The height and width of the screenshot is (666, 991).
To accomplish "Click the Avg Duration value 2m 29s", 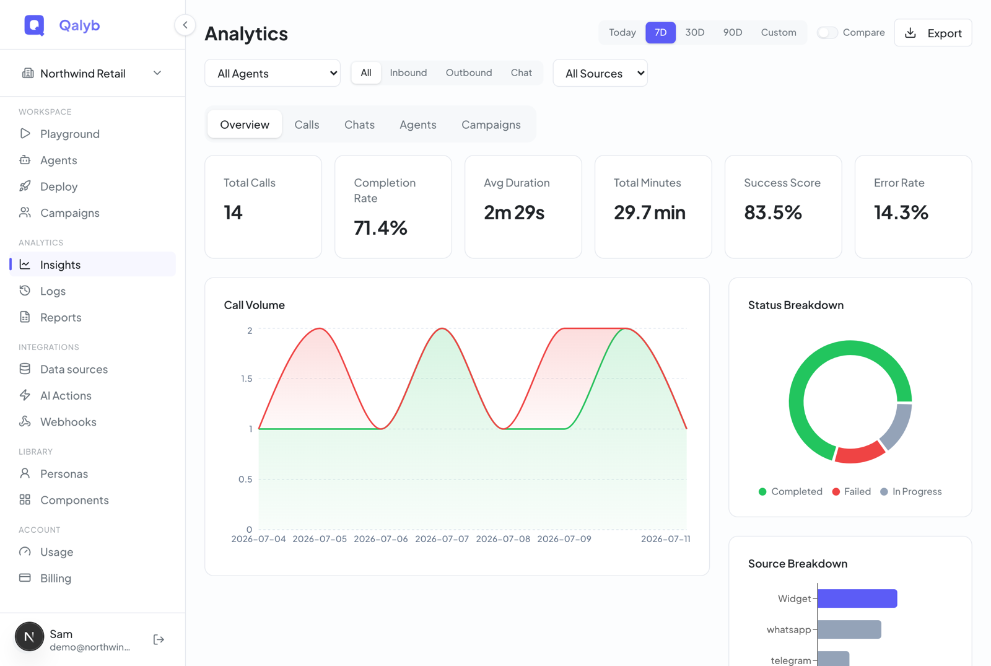I will tap(514, 213).
